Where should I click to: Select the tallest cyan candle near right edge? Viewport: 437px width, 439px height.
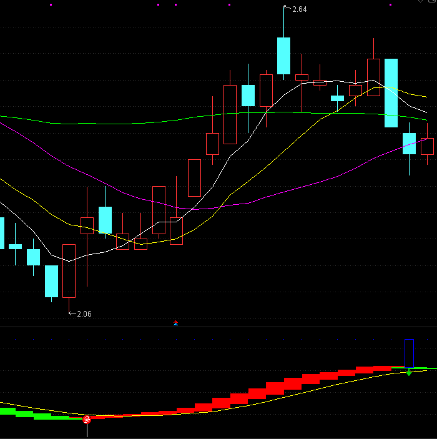click(391, 93)
